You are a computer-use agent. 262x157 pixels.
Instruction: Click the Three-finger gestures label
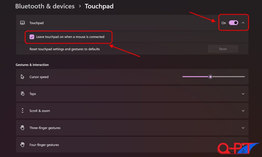45,128
